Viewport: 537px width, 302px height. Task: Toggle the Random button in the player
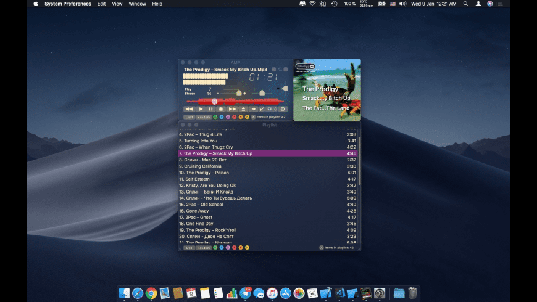click(x=204, y=116)
